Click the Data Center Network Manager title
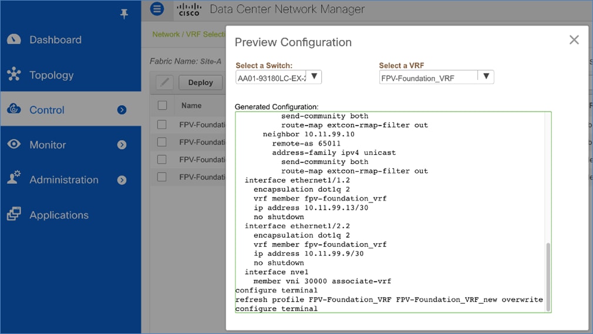The width and height of the screenshot is (593, 334). click(x=287, y=9)
